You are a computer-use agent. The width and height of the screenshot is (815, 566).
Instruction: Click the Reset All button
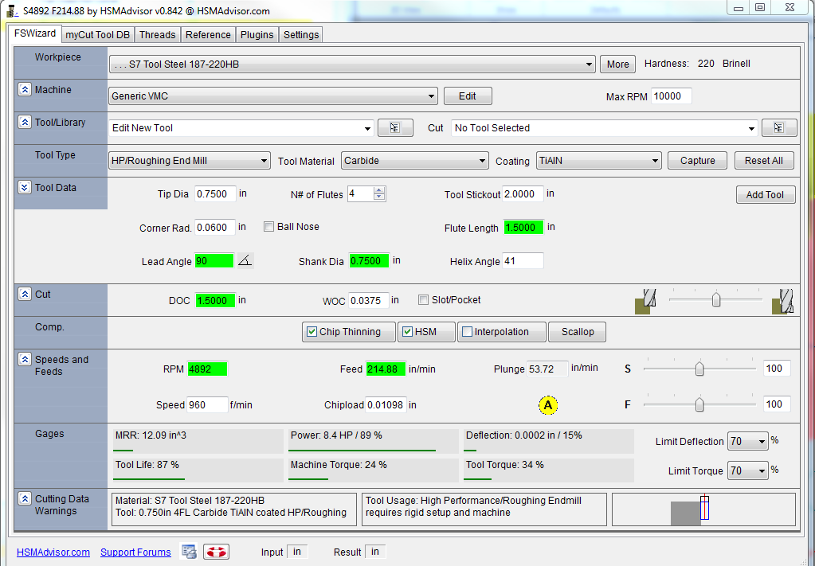[763, 161]
